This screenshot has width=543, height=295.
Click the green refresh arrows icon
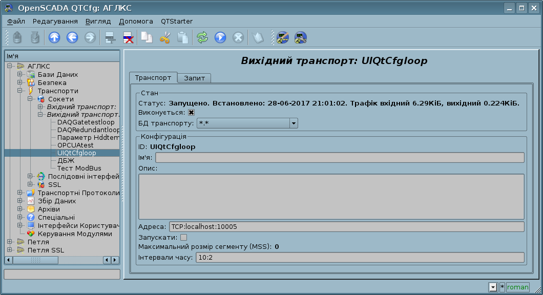(202, 37)
